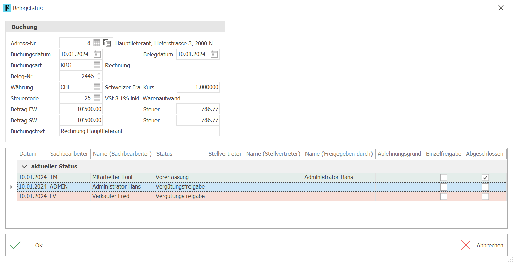Collapse the aktueller Status group

(x=24, y=167)
